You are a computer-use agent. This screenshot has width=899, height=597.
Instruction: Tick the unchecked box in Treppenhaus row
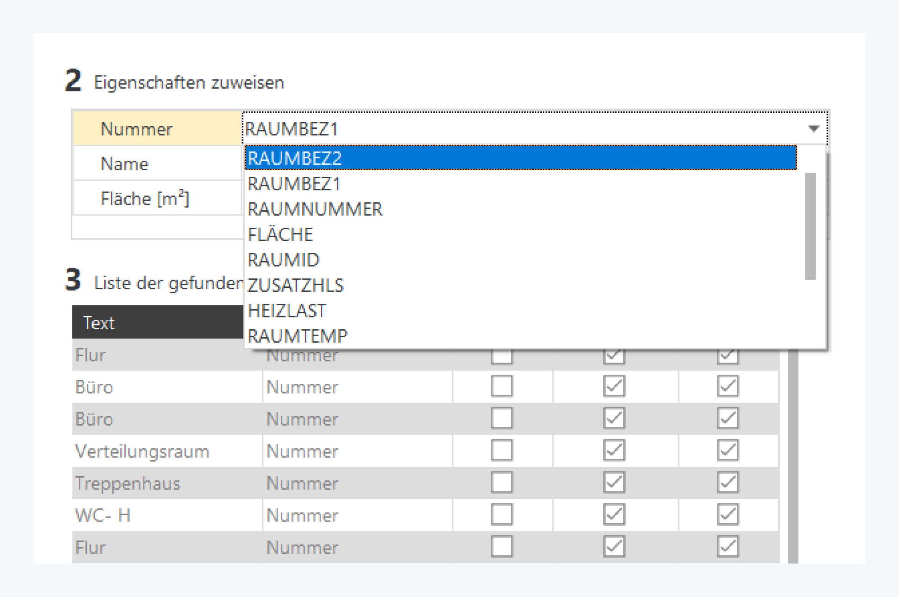(502, 483)
